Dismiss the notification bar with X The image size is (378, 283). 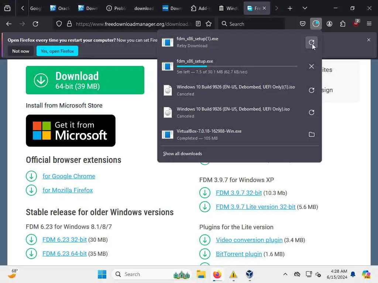369,40
